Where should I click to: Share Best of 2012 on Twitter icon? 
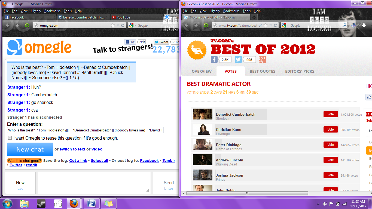pyautogui.click(x=238, y=60)
